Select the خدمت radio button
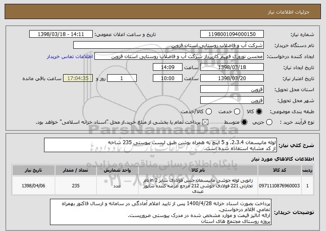This screenshot has width=326, height=231. 237,111
